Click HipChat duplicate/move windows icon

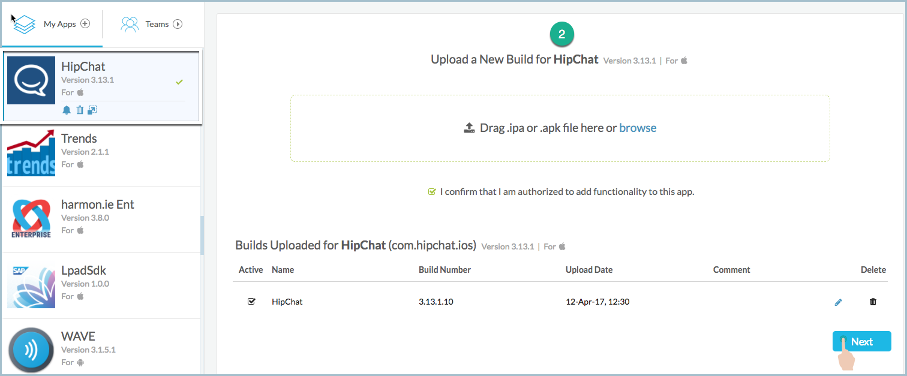pyautogui.click(x=92, y=110)
